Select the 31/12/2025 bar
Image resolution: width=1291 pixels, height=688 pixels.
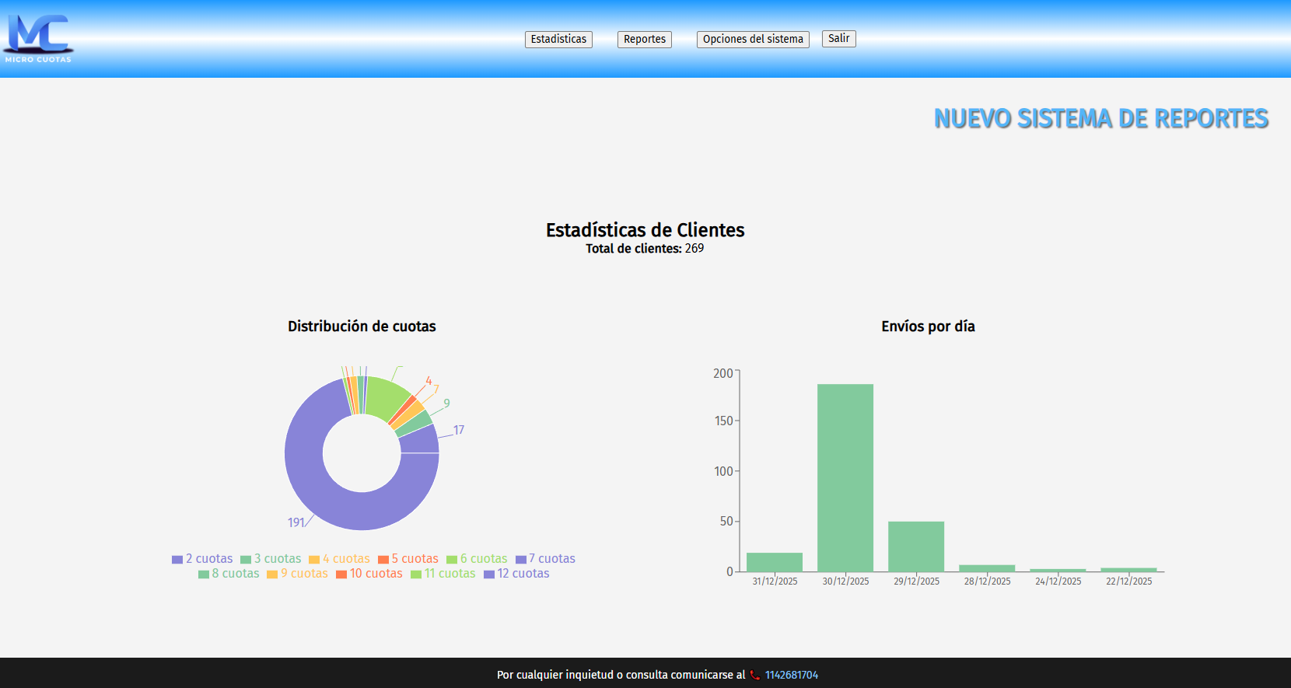tap(775, 562)
